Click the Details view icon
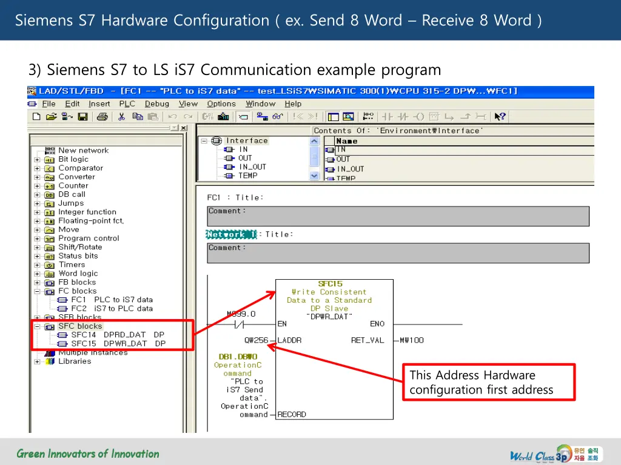Screen dimensions: 621x465 [348, 117]
